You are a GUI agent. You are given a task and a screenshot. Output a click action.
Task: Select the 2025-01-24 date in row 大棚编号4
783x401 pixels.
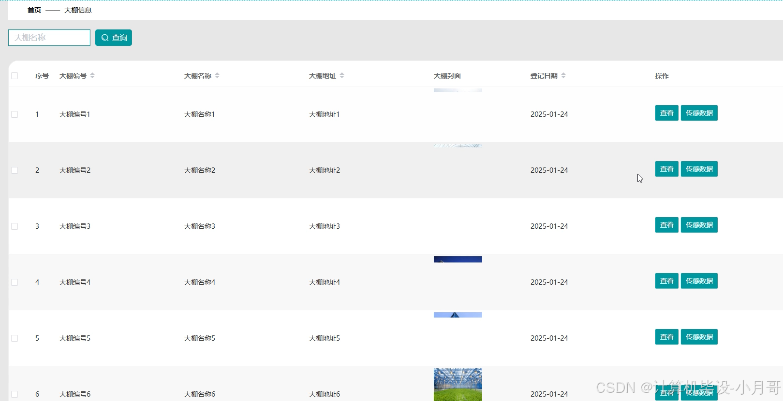coord(549,282)
